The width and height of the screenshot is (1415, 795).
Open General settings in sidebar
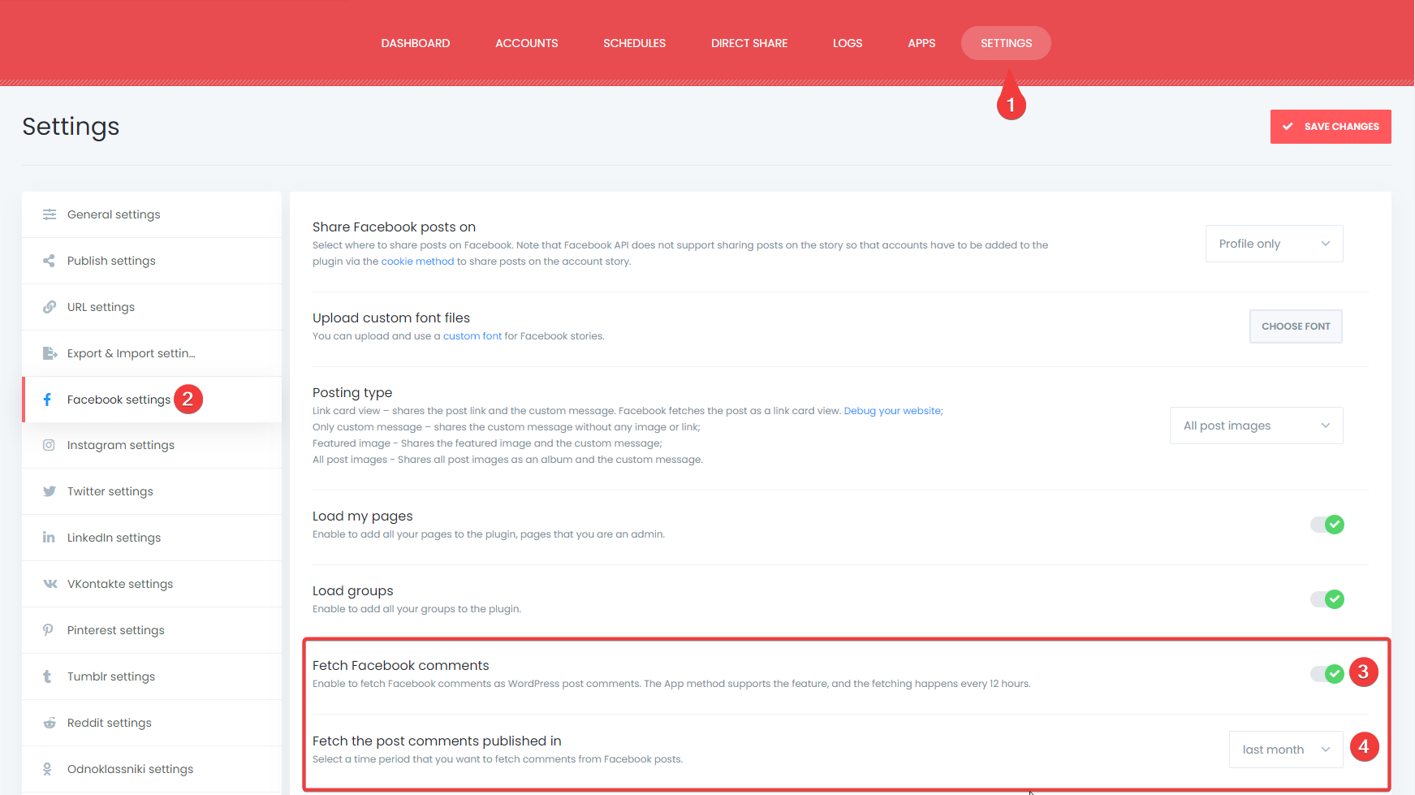[x=152, y=214]
